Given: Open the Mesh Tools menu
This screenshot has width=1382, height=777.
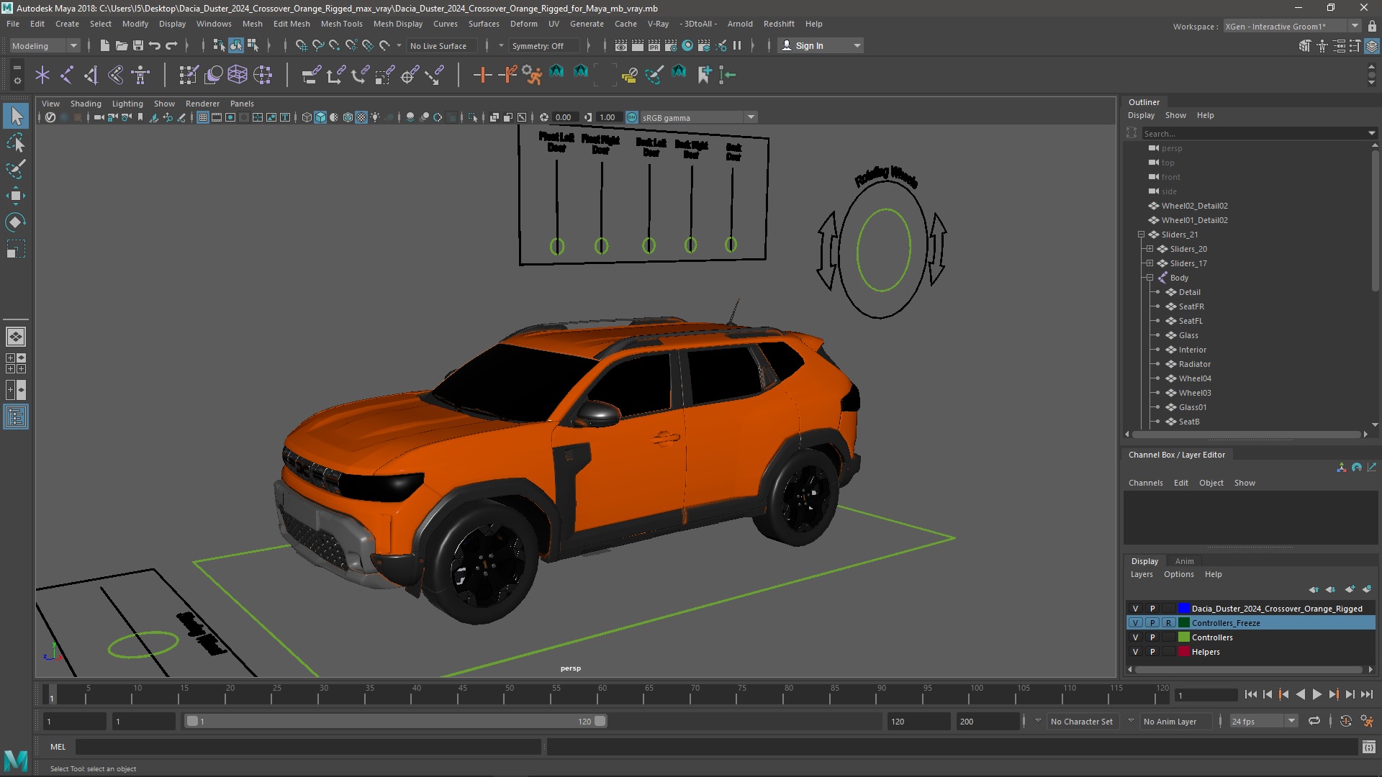Looking at the screenshot, I should coord(341,24).
